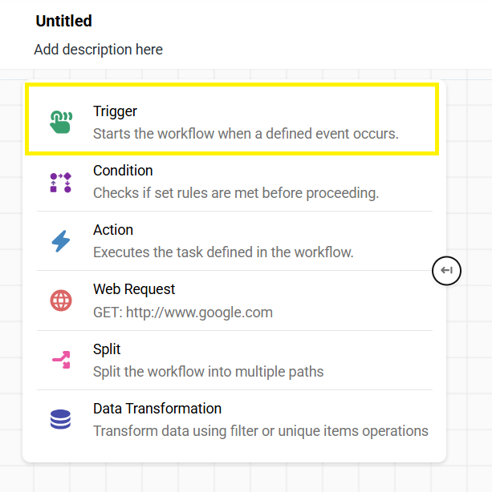Click the red globe Web Request icon
Viewport: 492px width, 492px height.
(60, 300)
